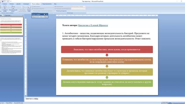Close the floating Показ слайдов toolbar
This screenshot has width=185, height=104.
tap(47, 14)
